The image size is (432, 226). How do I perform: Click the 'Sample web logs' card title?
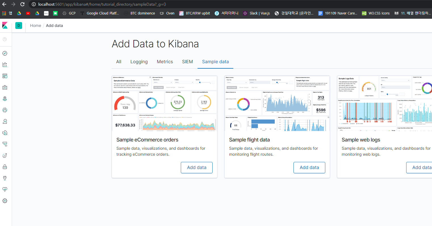[361, 140]
